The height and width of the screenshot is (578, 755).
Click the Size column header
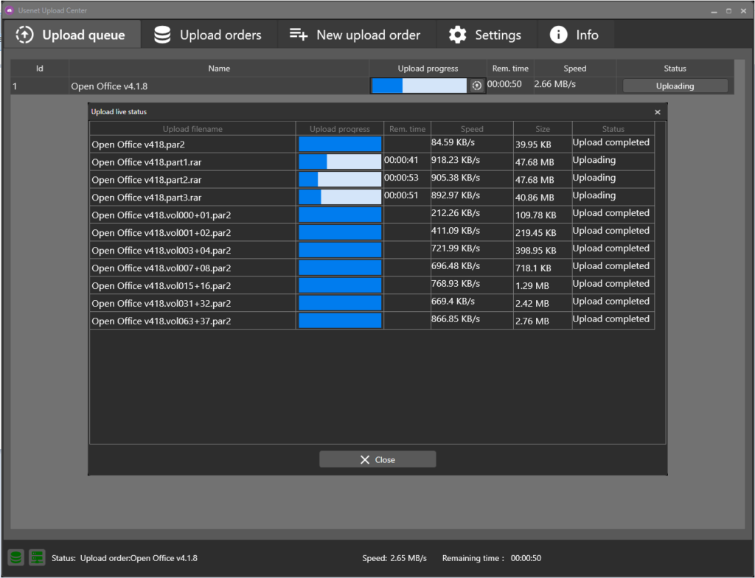pos(543,128)
